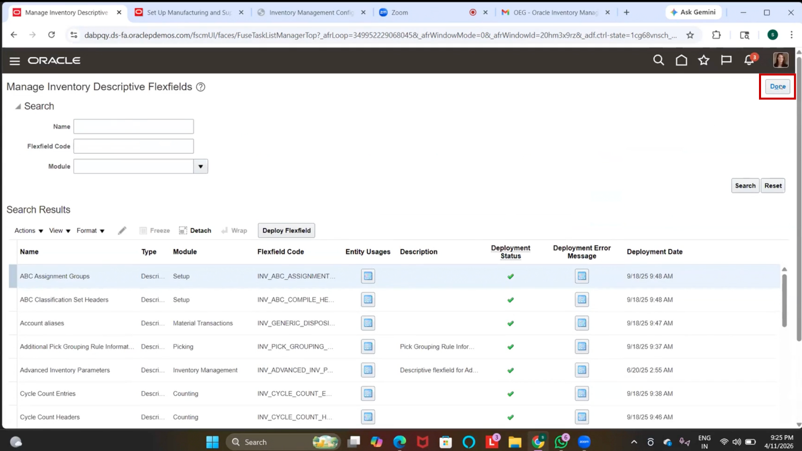Switch to Inventory Management Config tab

pyautogui.click(x=311, y=13)
